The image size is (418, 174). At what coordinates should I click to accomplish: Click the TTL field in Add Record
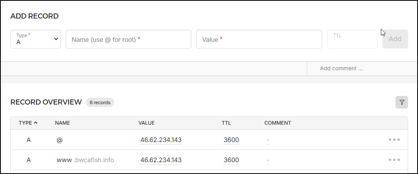(352, 39)
